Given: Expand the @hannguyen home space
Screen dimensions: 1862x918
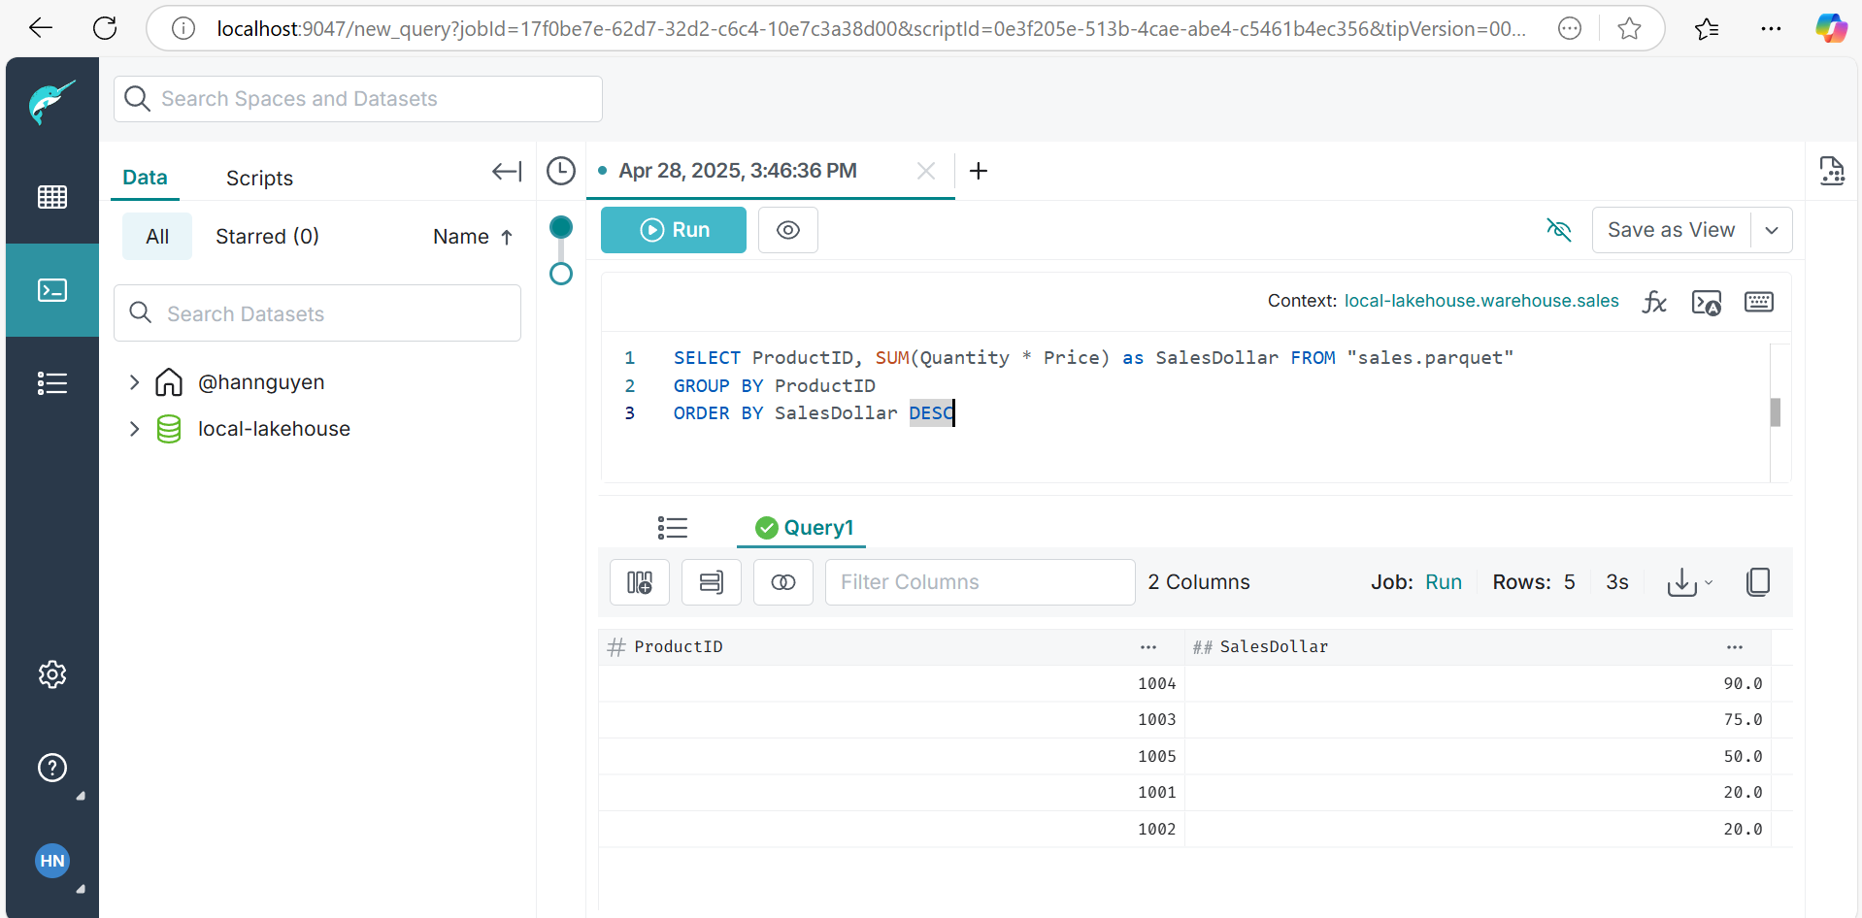Looking at the screenshot, I should click(134, 382).
